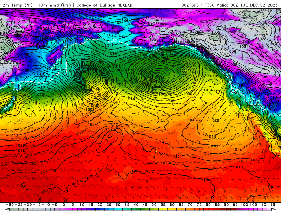Click the "2m Temp (°F)" title text
Viewport: 281px width, 211px height.
(17, 5)
